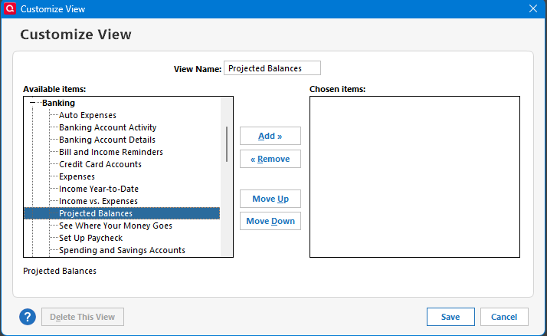The image size is (547, 336).
Task: Click the View Name text field
Action: pos(272,68)
